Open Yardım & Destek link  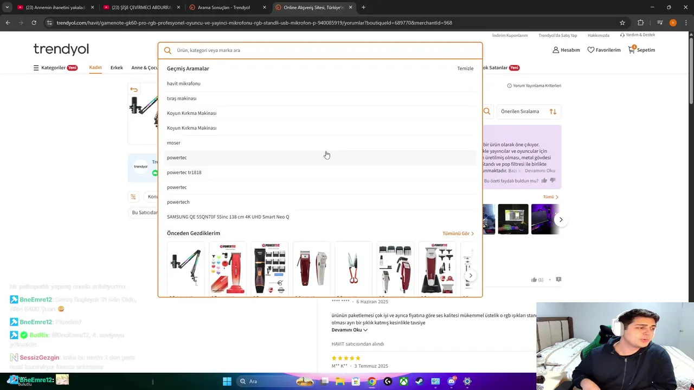[638, 35]
